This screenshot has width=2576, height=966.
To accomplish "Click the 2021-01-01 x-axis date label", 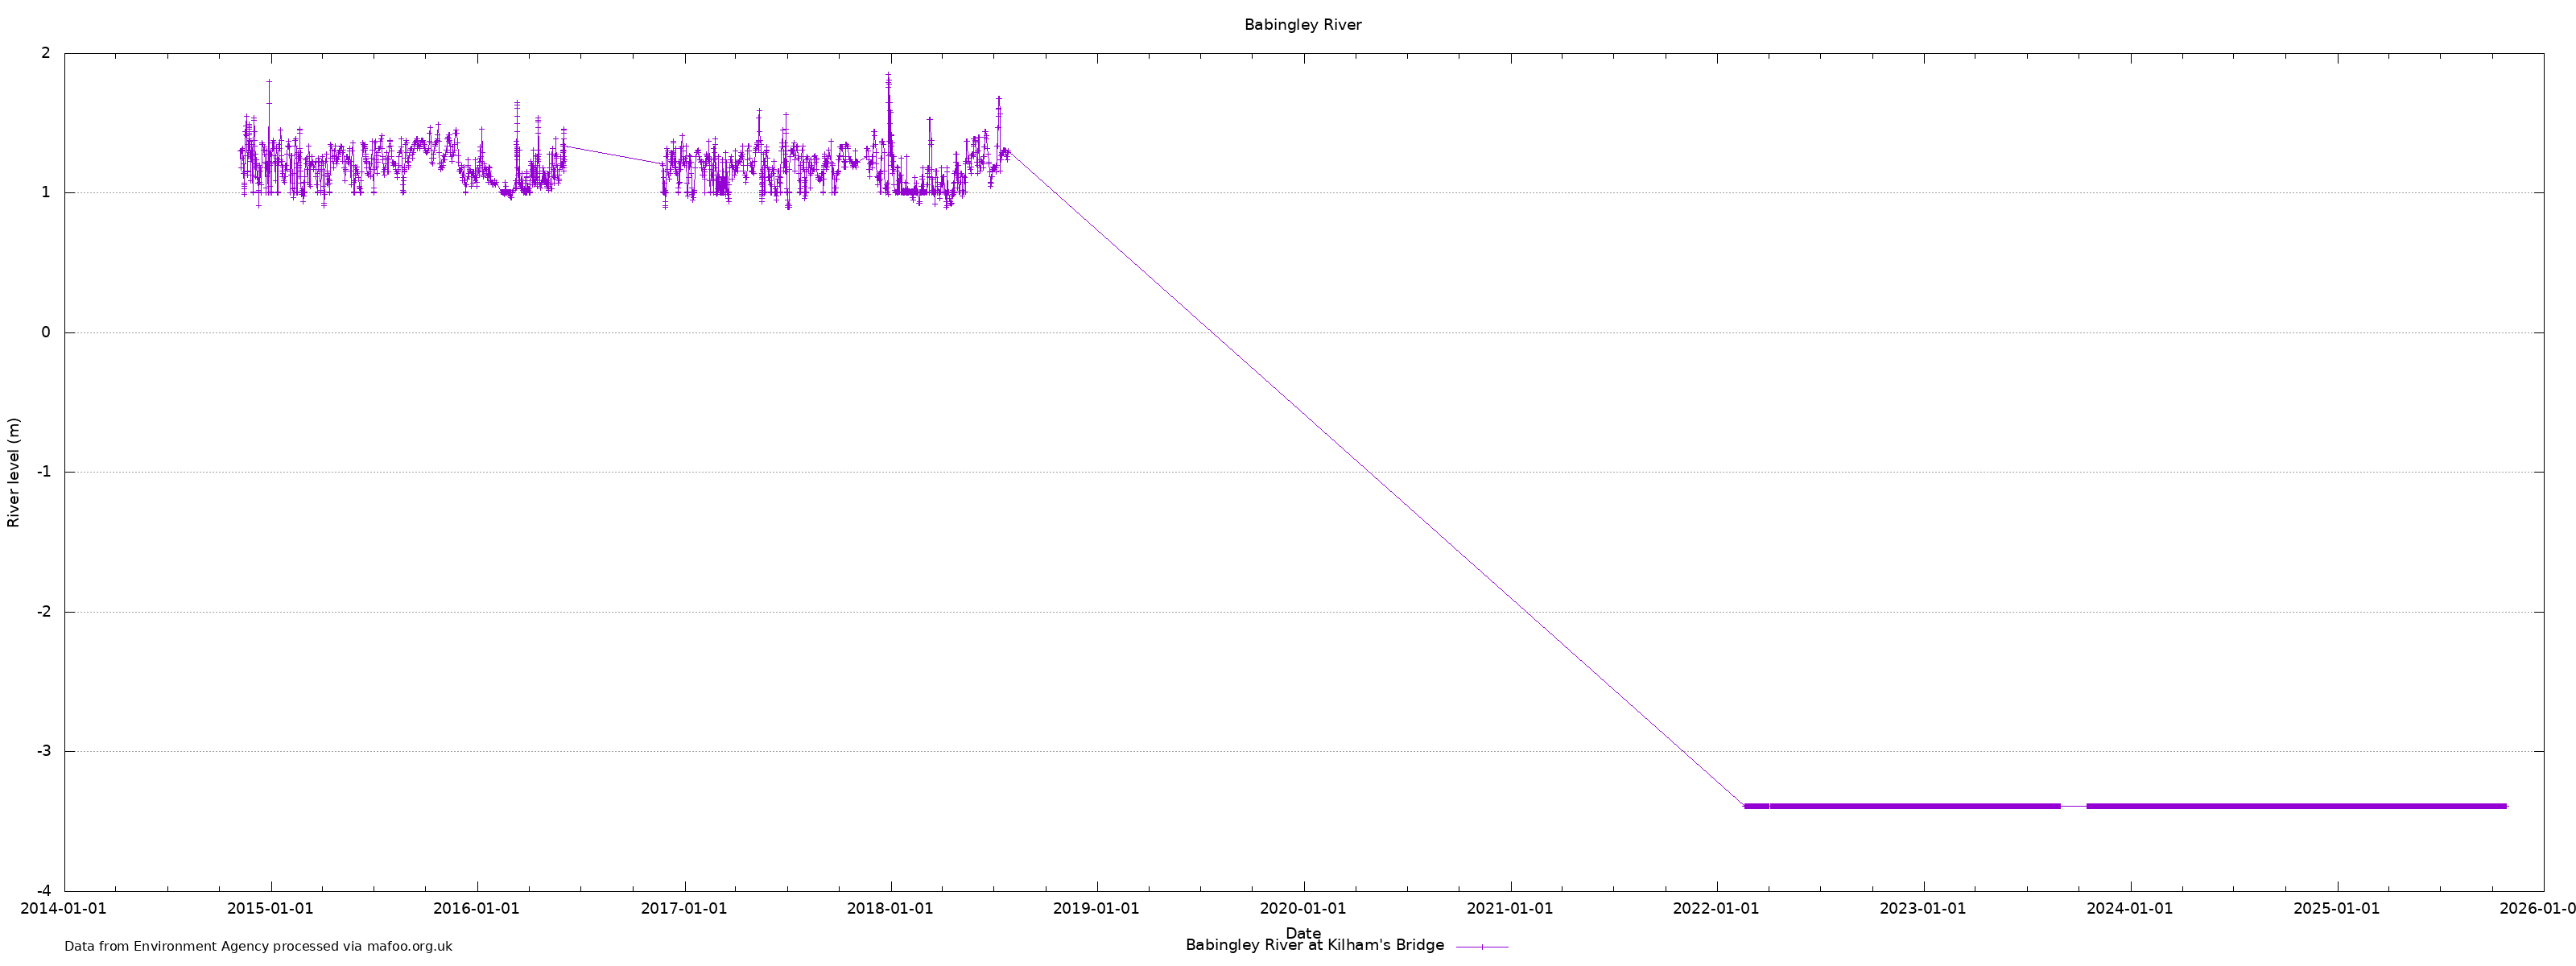I will 1509,909.
